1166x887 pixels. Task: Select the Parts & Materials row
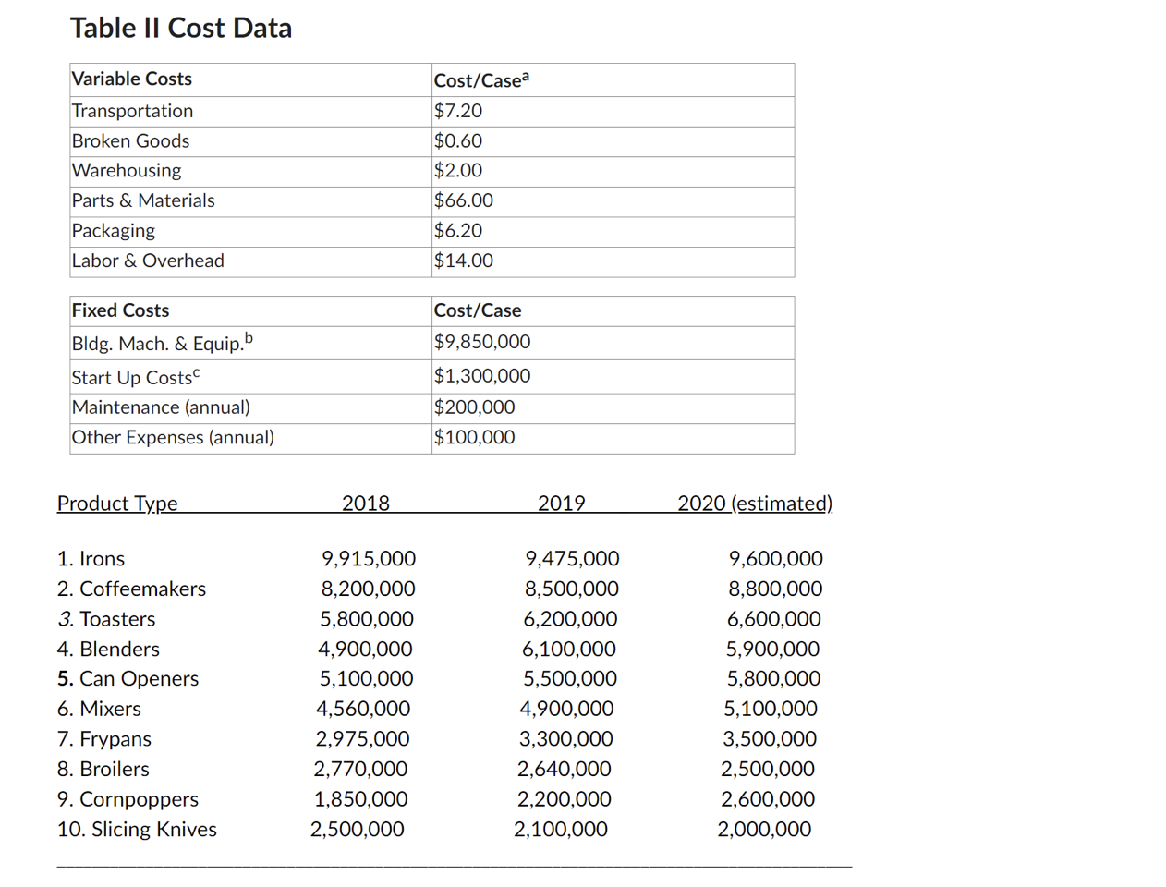click(142, 200)
